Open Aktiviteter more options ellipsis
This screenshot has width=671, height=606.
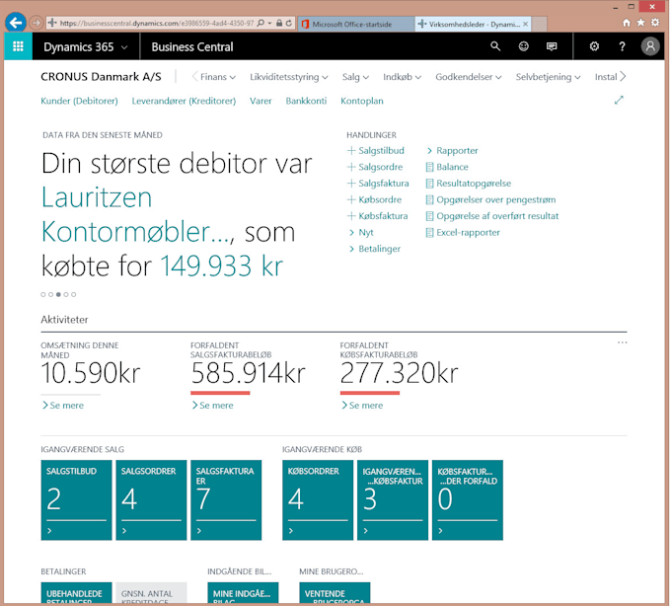pos(622,342)
